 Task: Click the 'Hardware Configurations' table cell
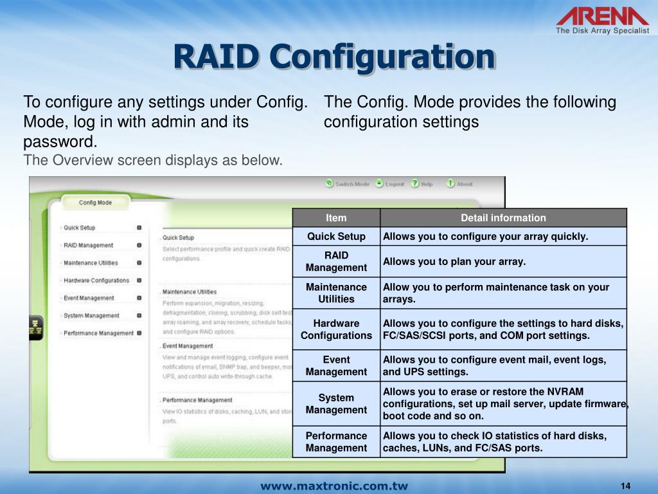point(336,329)
